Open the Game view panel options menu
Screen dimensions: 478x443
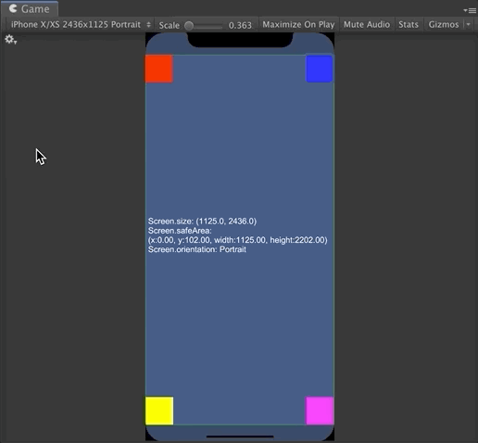tap(471, 10)
